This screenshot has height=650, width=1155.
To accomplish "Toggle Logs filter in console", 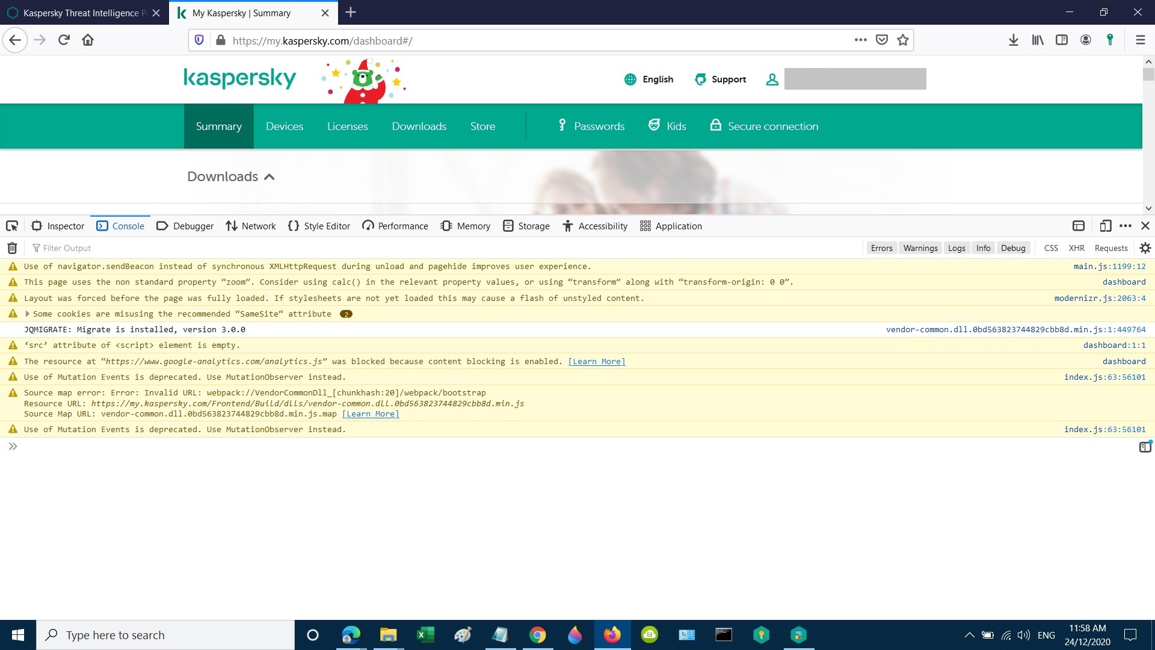I will point(956,248).
